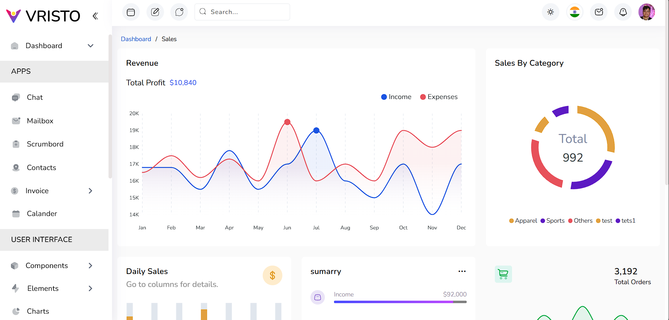Open Scrumbord from sidebar
Image resolution: width=669 pixels, height=320 pixels.
point(45,144)
